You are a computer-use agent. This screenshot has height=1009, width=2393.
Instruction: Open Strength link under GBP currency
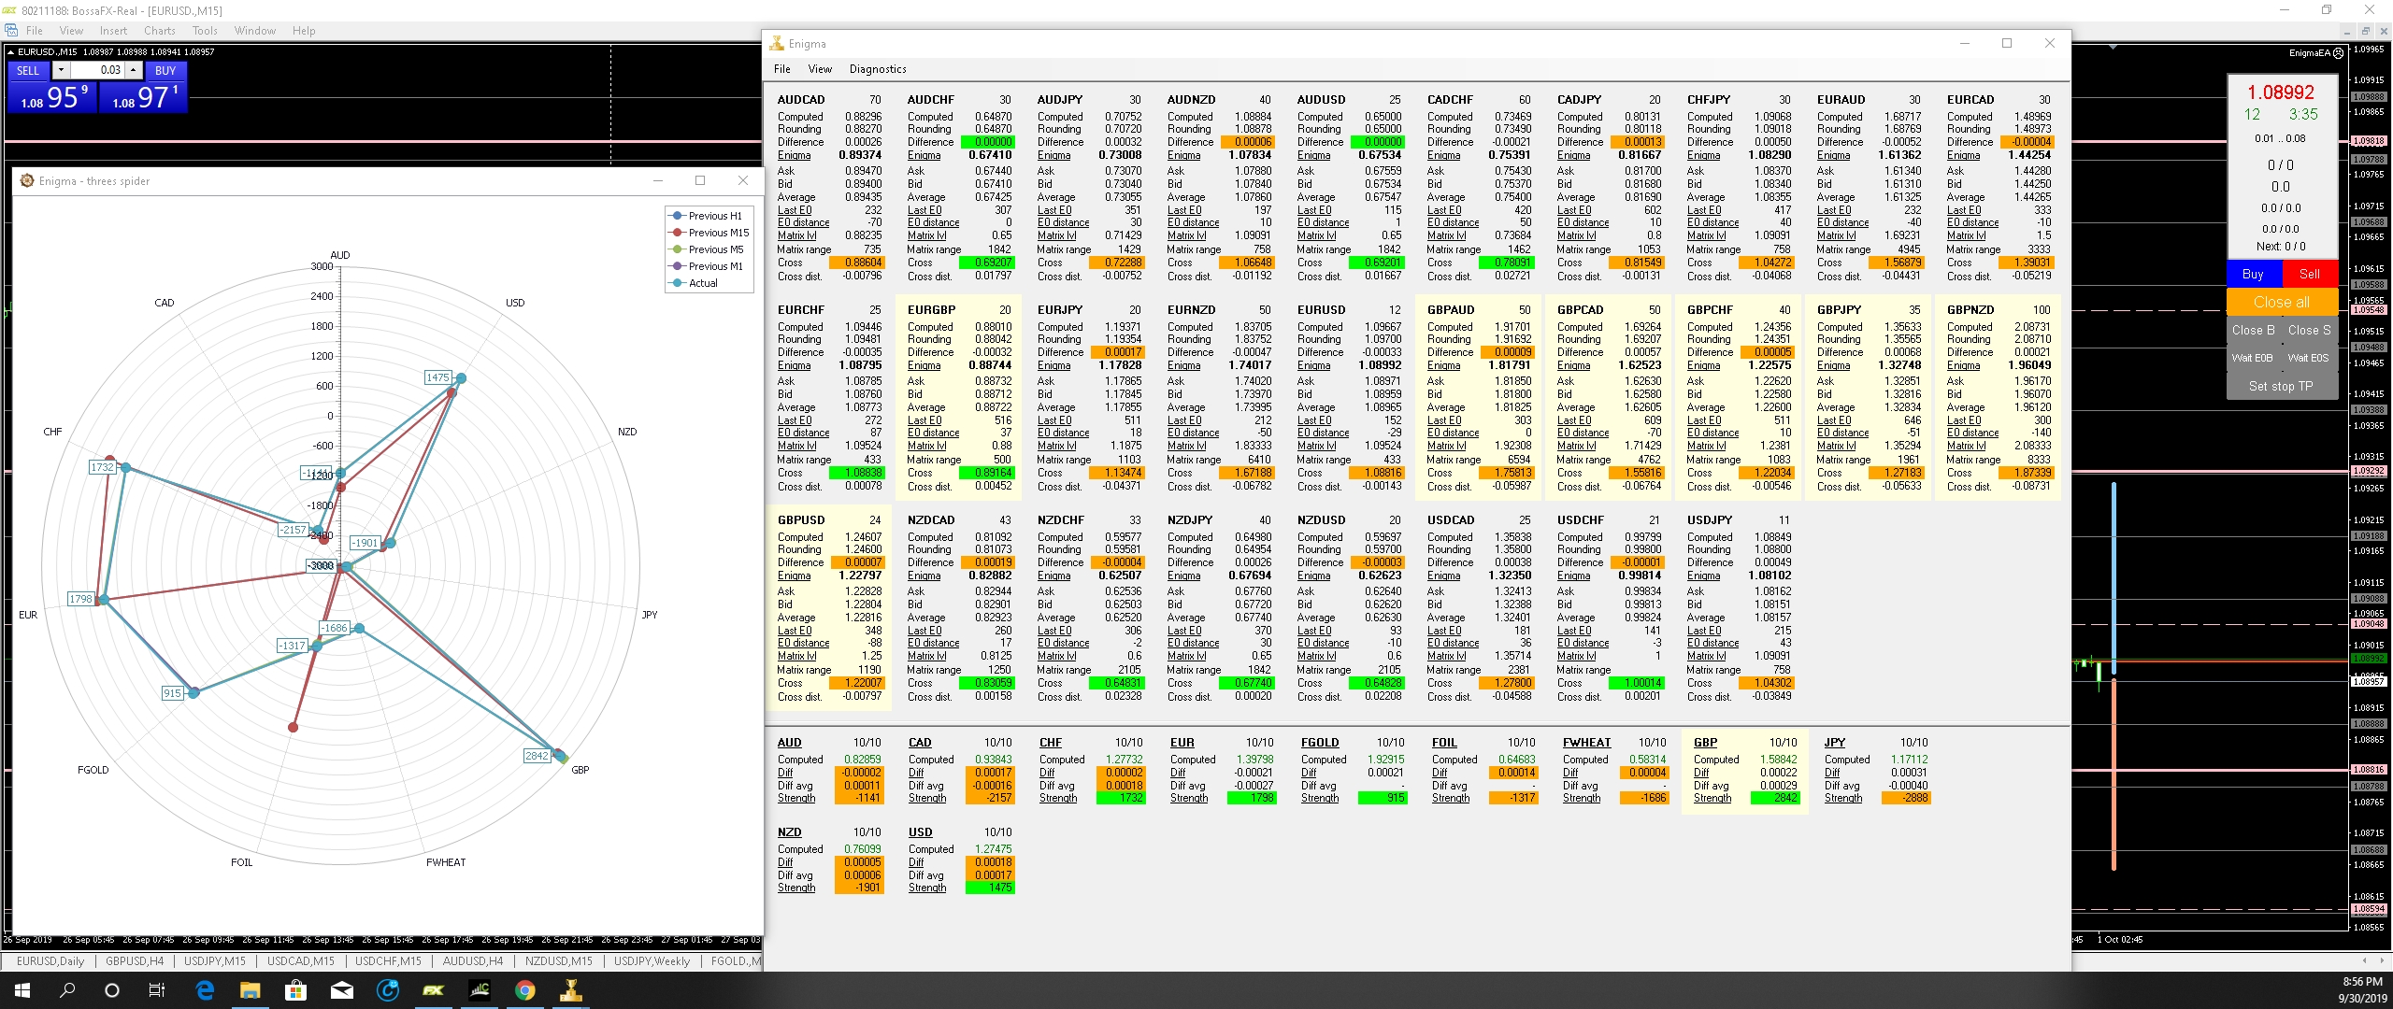1712,798
